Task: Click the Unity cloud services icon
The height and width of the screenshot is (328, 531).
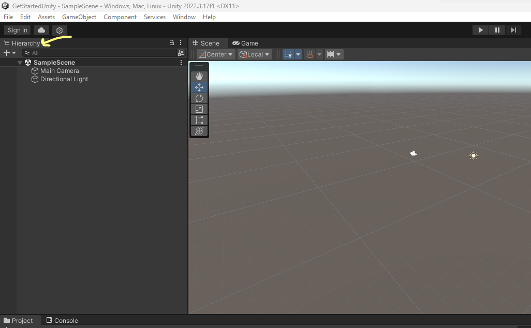Action: click(x=41, y=30)
